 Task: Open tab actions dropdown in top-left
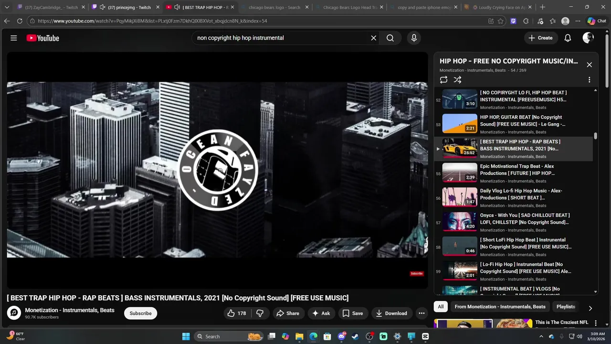pos(7,7)
